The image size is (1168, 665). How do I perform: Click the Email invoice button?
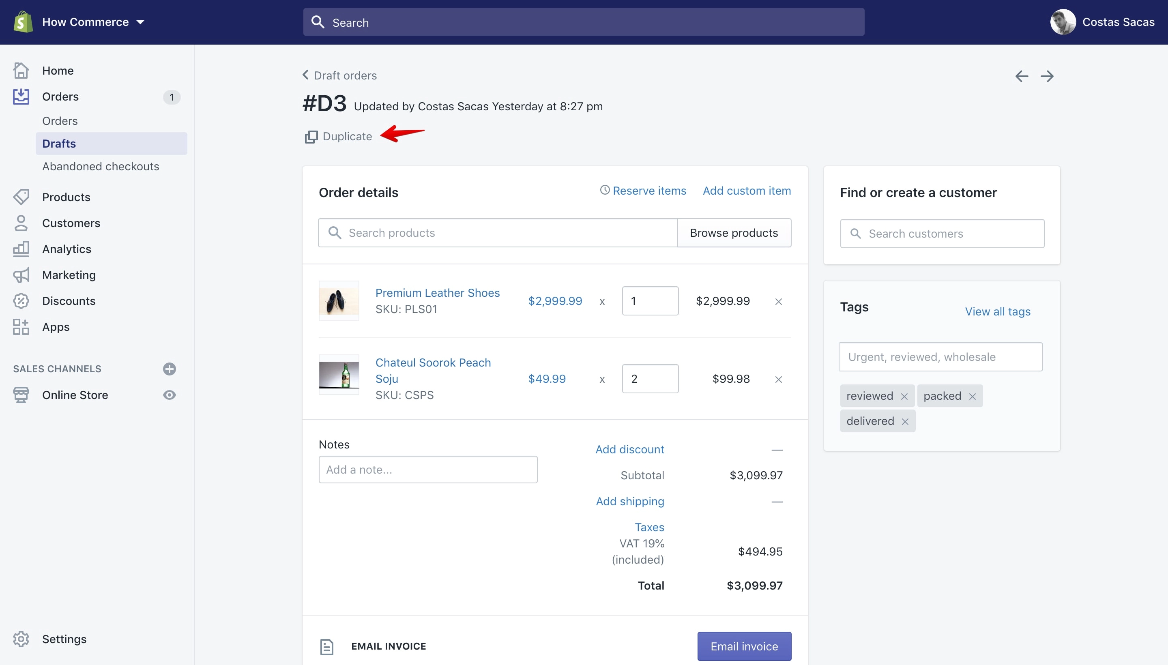pyautogui.click(x=744, y=646)
